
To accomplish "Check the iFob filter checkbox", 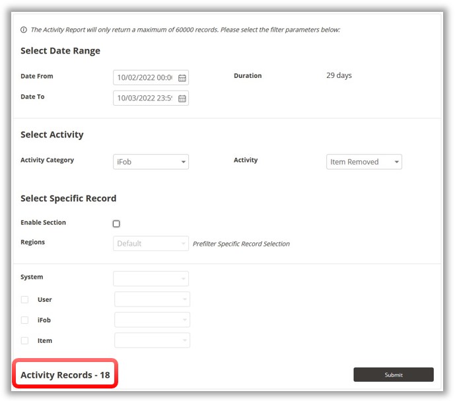I will [24, 320].
